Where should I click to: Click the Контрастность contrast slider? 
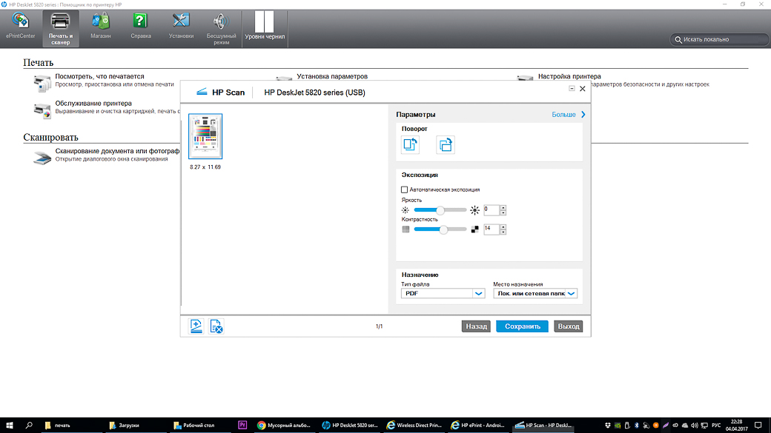440,229
